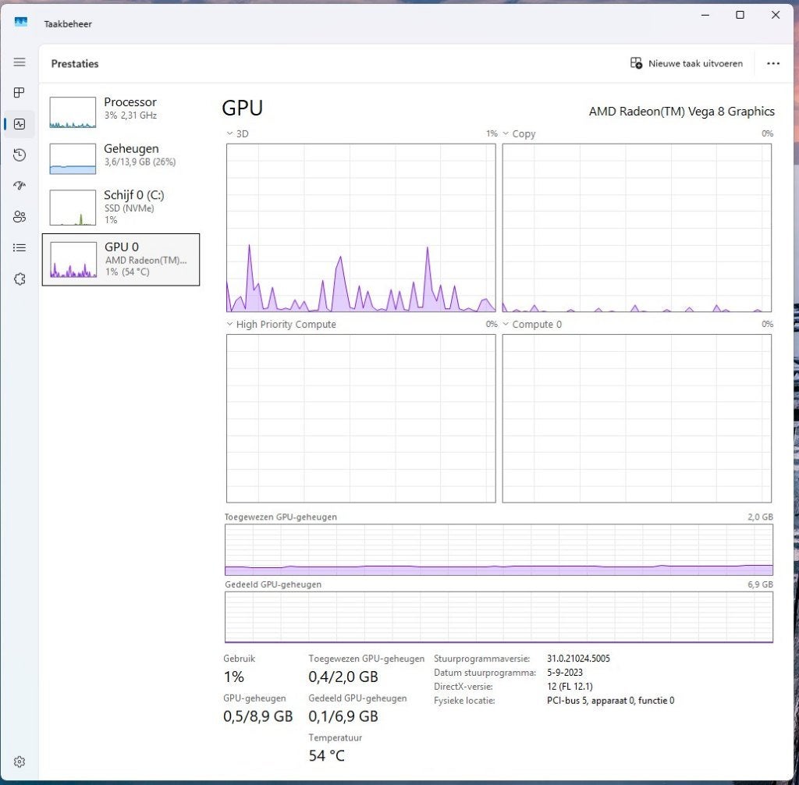Select Schijf 0 (C:) entry
The width and height of the screenshot is (799, 785).
tap(121, 207)
